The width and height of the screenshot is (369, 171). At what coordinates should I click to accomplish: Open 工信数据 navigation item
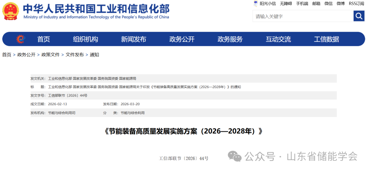tap(326, 39)
